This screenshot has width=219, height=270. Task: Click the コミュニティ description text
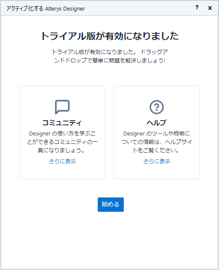(x=62, y=142)
